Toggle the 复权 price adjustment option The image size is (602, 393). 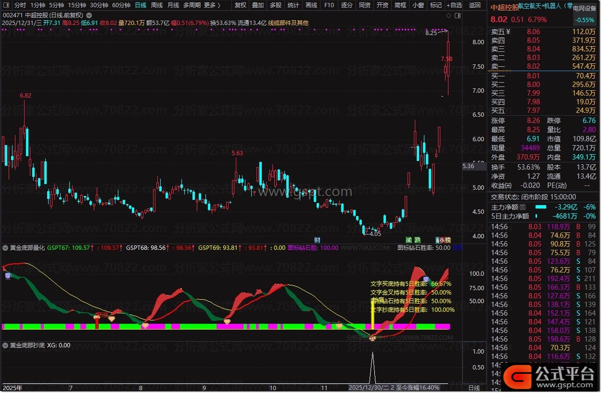240,5
